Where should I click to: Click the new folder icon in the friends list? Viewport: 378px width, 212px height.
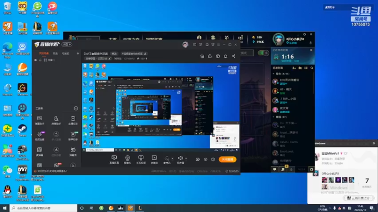(x=300, y=68)
